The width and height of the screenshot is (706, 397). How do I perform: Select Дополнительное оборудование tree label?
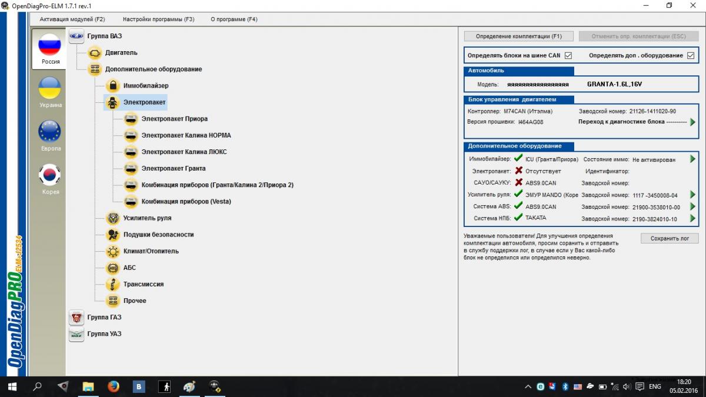click(x=154, y=69)
